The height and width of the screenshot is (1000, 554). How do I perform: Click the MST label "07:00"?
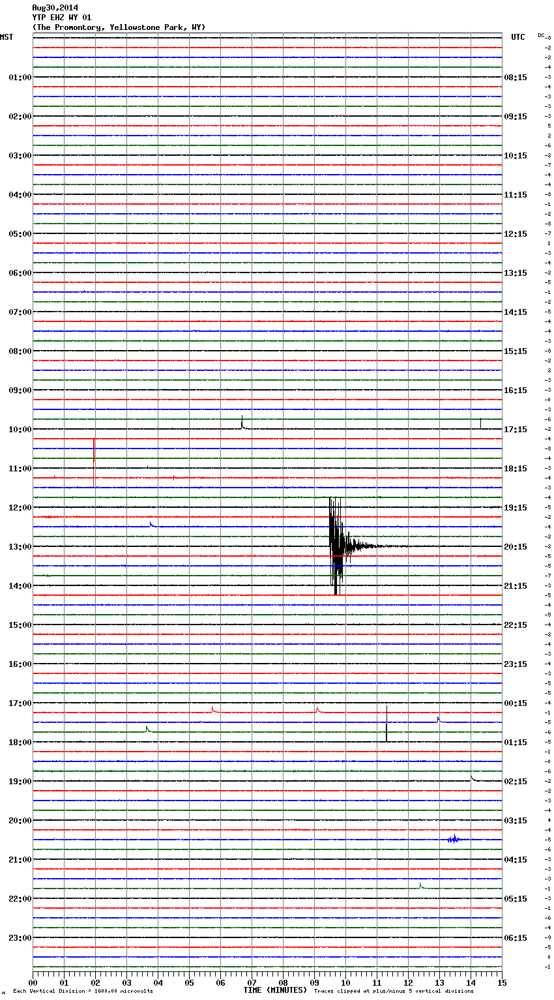20,312
